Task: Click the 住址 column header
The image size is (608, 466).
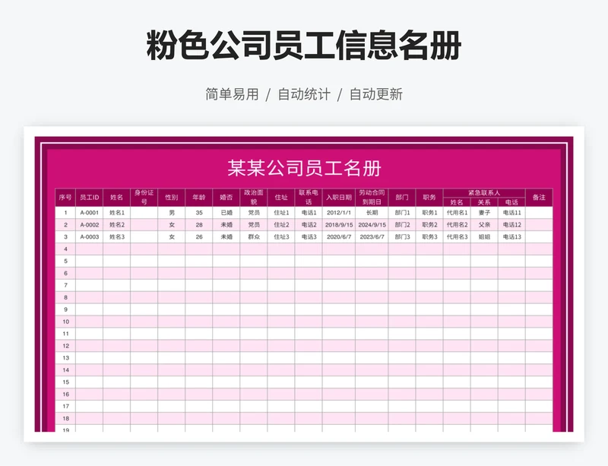Action: click(x=281, y=198)
